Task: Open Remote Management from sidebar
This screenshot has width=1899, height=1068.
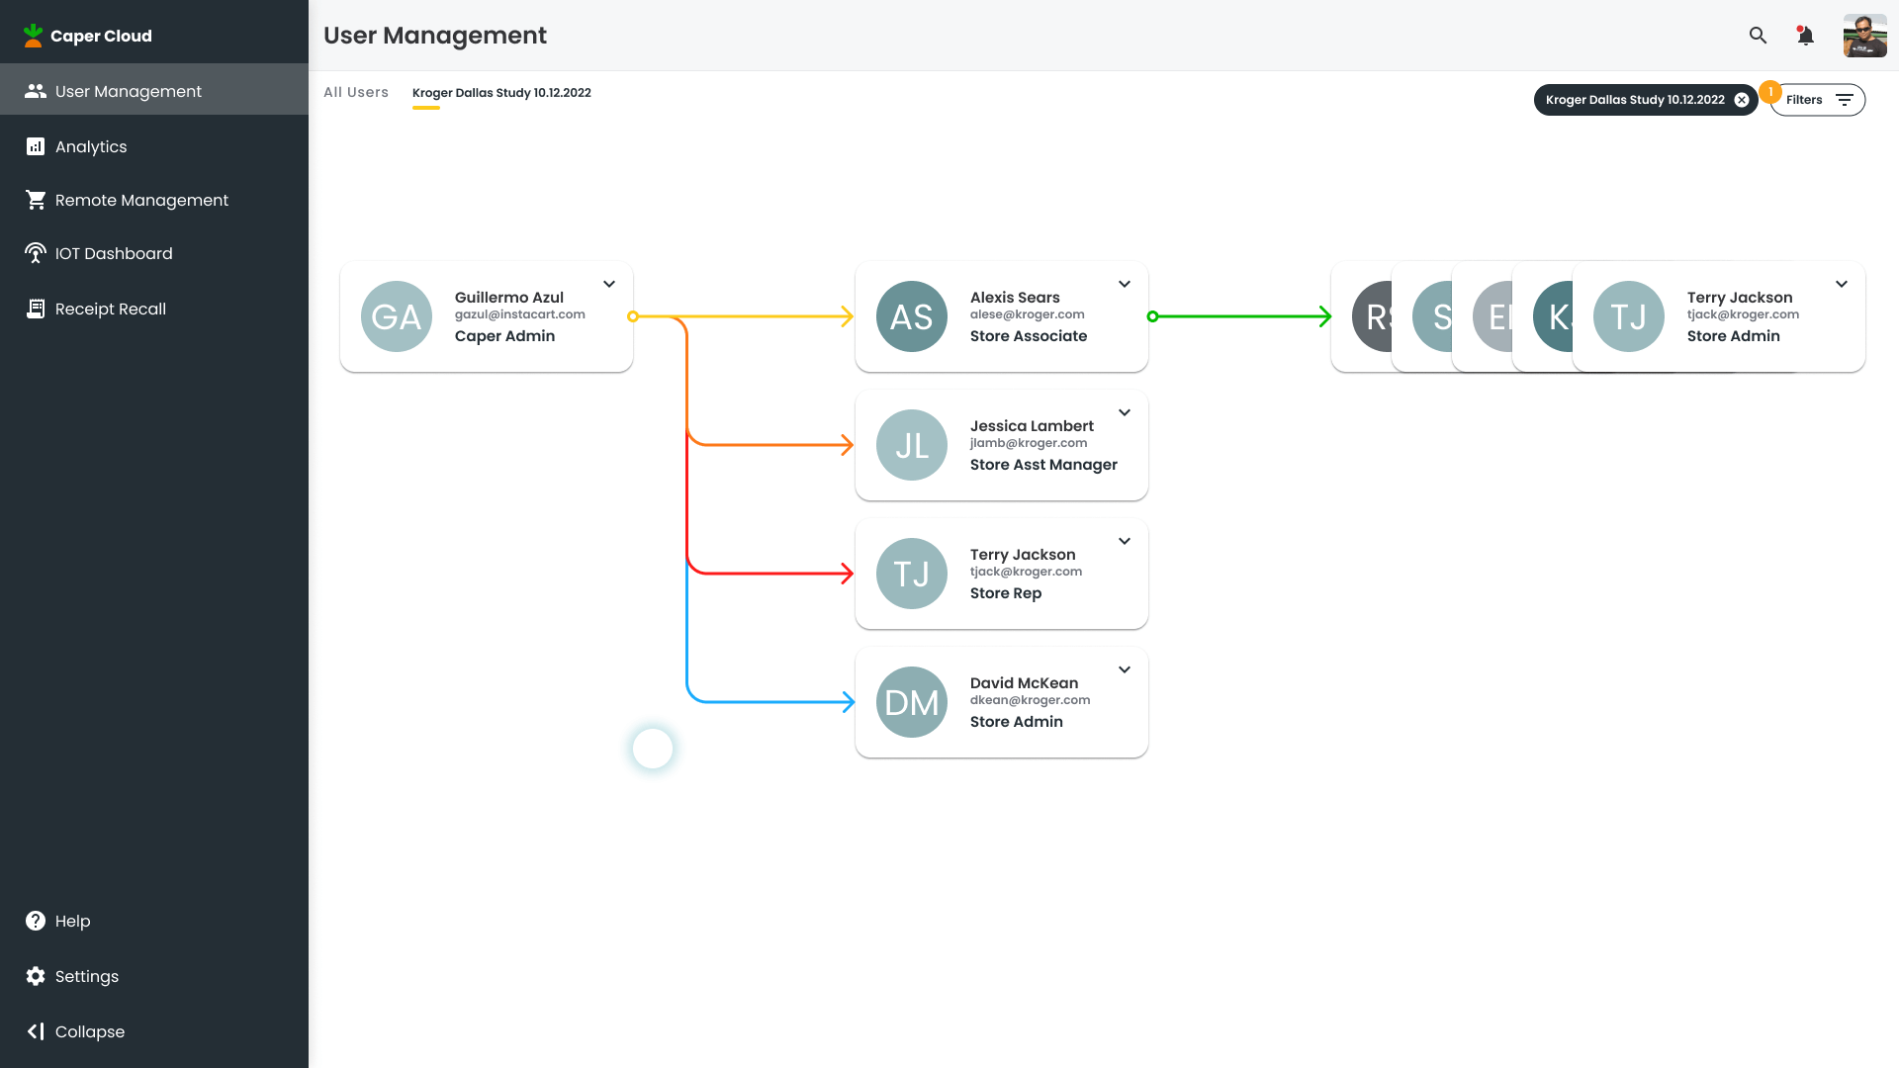Action: 141,200
